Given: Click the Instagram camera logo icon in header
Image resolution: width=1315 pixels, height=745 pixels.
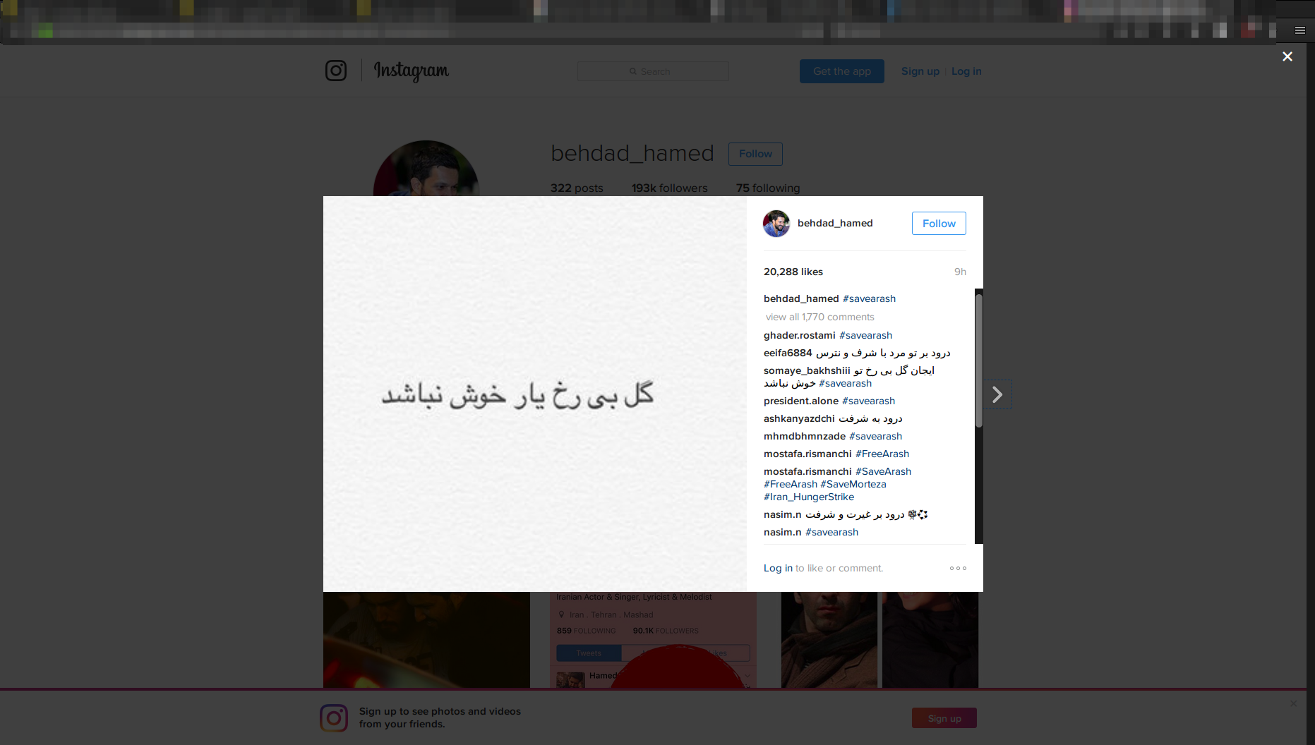Looking at the screenshot, I should 336,71.
